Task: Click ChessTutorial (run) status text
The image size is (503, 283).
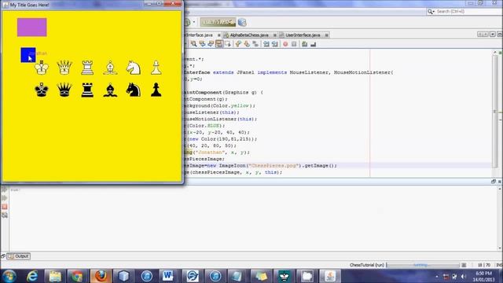Action: click(x=367, y=265)
